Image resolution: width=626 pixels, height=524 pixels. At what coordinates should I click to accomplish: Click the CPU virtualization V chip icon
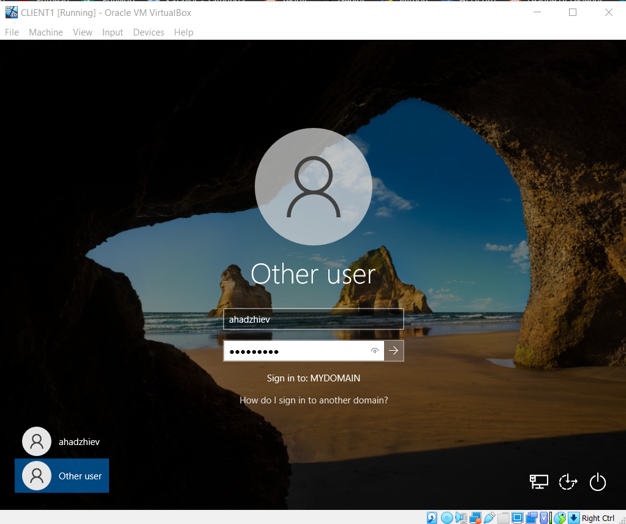point(544,518)
